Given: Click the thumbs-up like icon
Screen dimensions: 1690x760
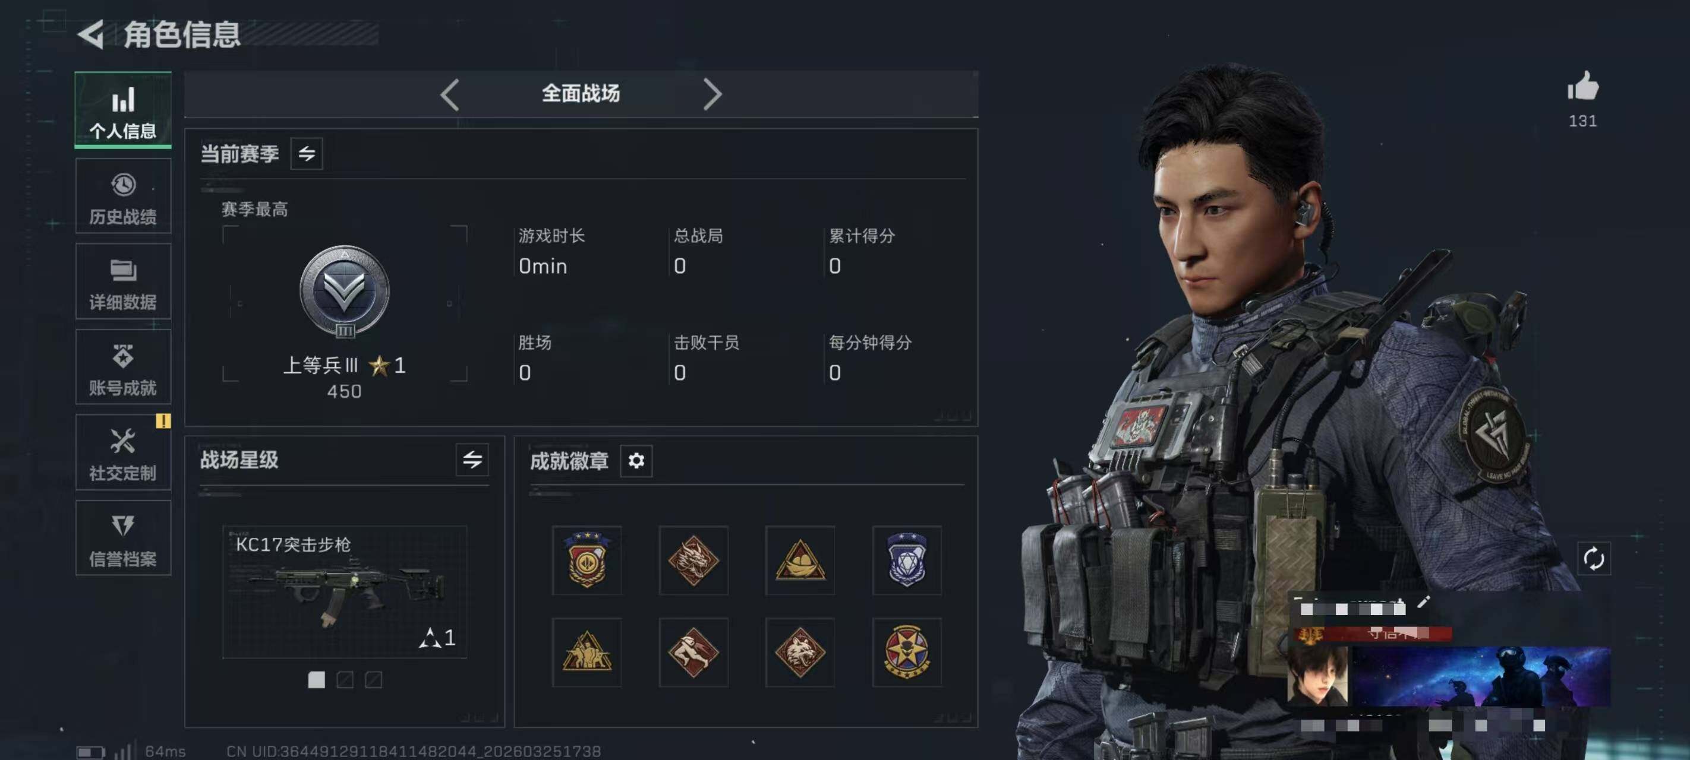Looking at the screenshot, I should click(1583, 86).
